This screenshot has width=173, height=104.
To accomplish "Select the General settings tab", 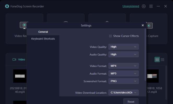I will point(43,32).
